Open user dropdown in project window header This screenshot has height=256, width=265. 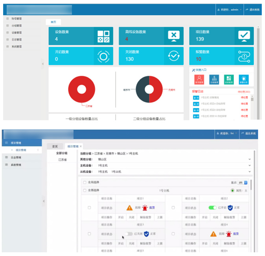[227, 133]
